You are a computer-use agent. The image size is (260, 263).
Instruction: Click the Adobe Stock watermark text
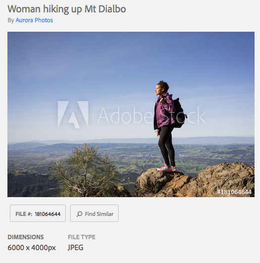click(151, 115)
